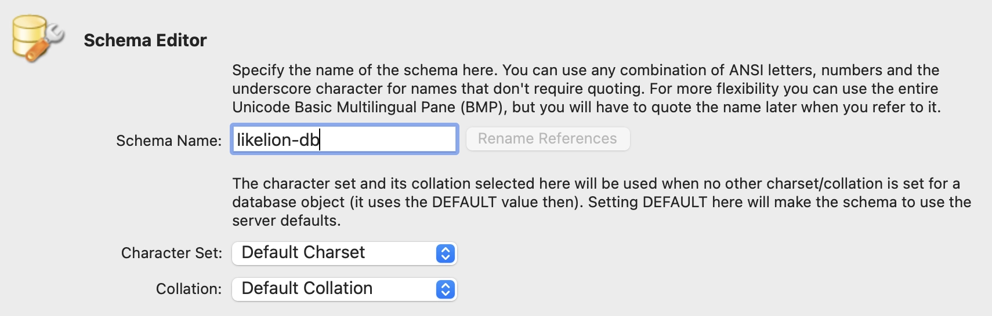The width and height of the screenshot is (992, 316).
Task: Select the "Default Charset" text in the combo box
Action: pyautogui.click(x=303, y=253)
